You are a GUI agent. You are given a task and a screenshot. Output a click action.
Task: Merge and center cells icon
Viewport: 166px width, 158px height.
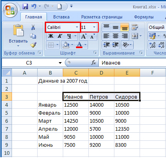135,36
